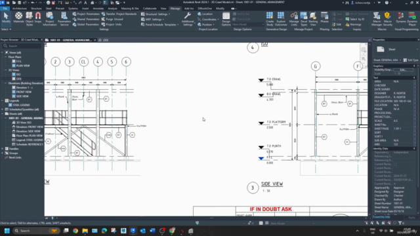Click Select by ID

355,19
